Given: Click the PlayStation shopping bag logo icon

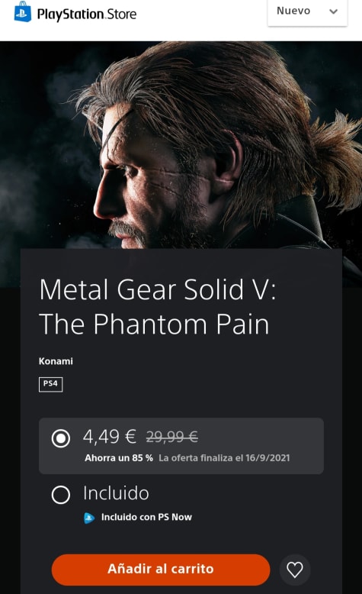Looking at the screenshot, I should point(23,11).
